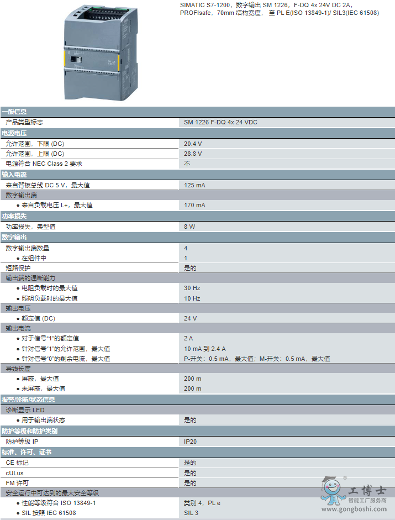Select the SIMATIC S7-1200 product description text
The width and height of the screenshot is (395, 520).
[280, 9]
